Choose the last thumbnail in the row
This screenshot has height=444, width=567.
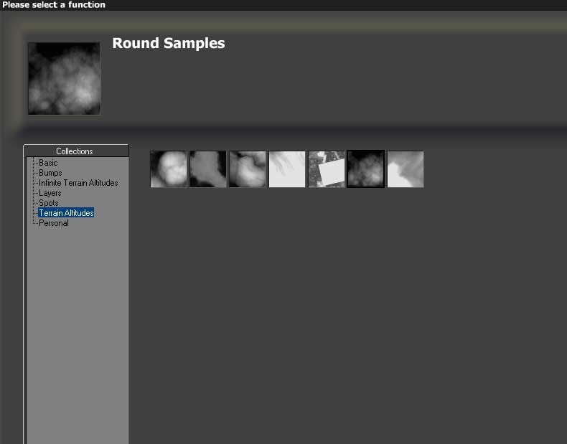pos(406,169)
